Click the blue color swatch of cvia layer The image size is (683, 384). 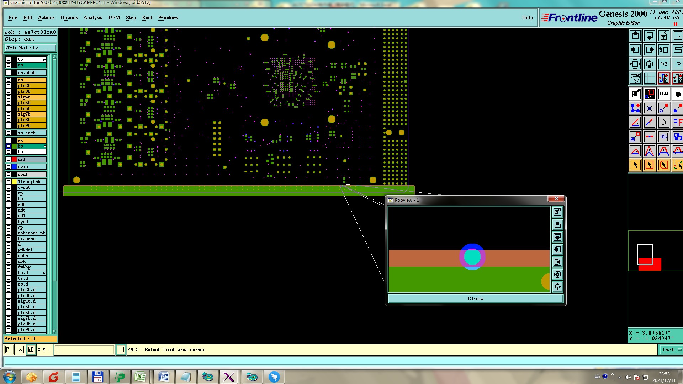click(14, 167)
